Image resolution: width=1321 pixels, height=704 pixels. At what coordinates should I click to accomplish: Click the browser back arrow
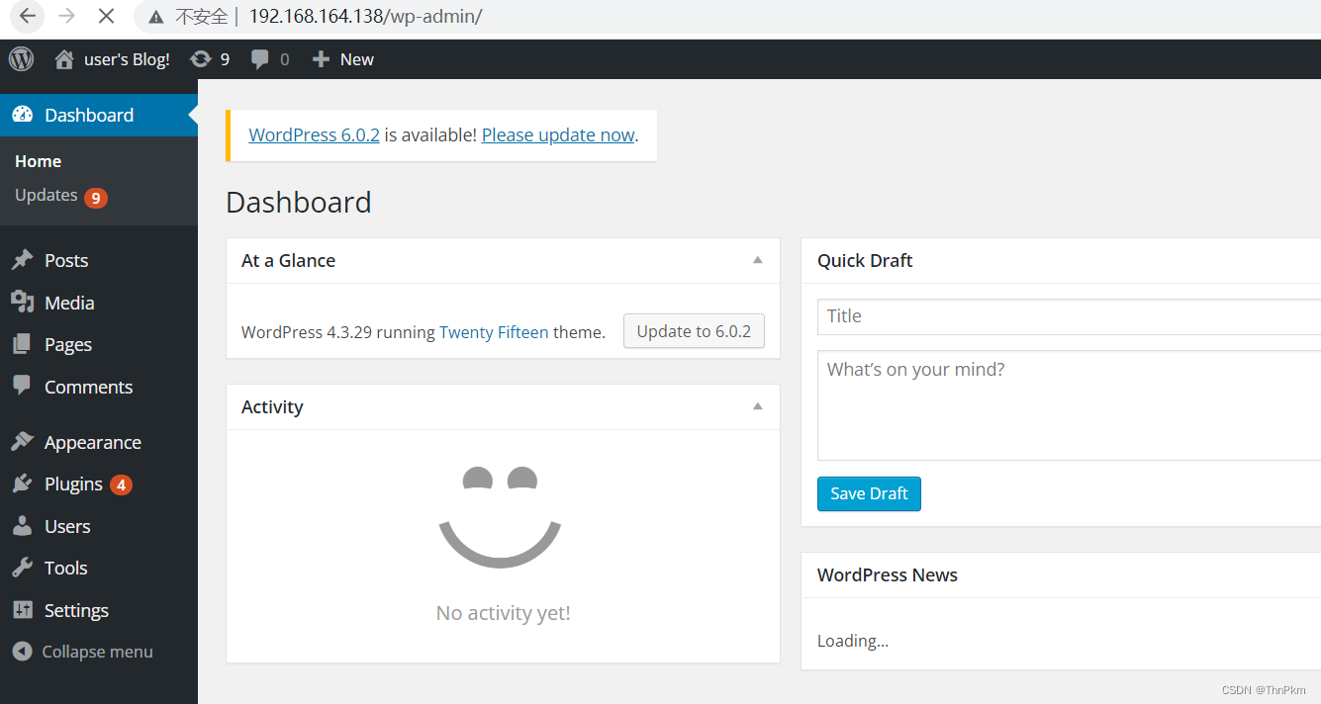coord(28,16)
